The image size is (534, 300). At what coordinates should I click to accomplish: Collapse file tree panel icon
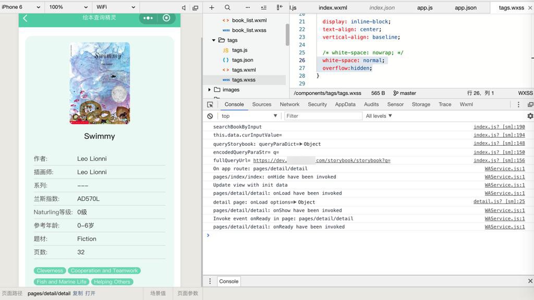280,7
